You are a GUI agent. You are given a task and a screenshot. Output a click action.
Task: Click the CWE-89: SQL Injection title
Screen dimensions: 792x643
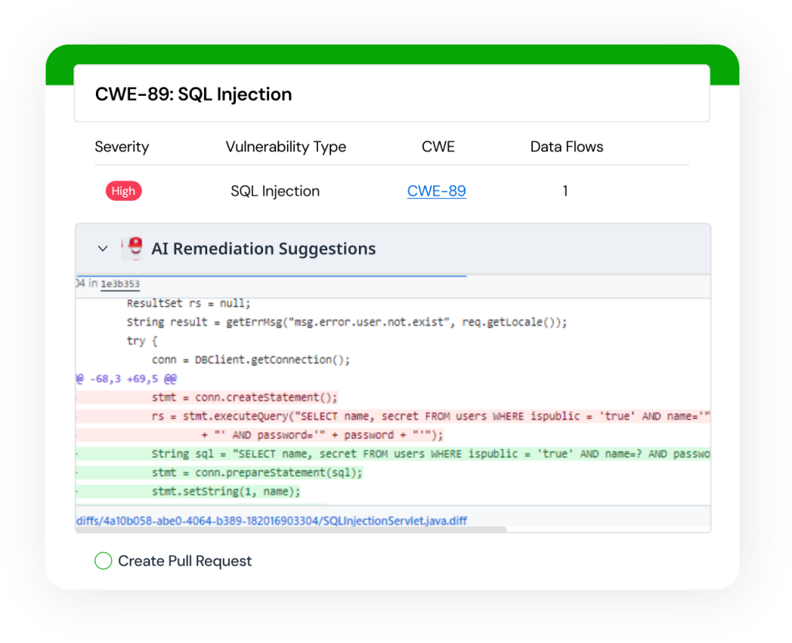point(193,94)
